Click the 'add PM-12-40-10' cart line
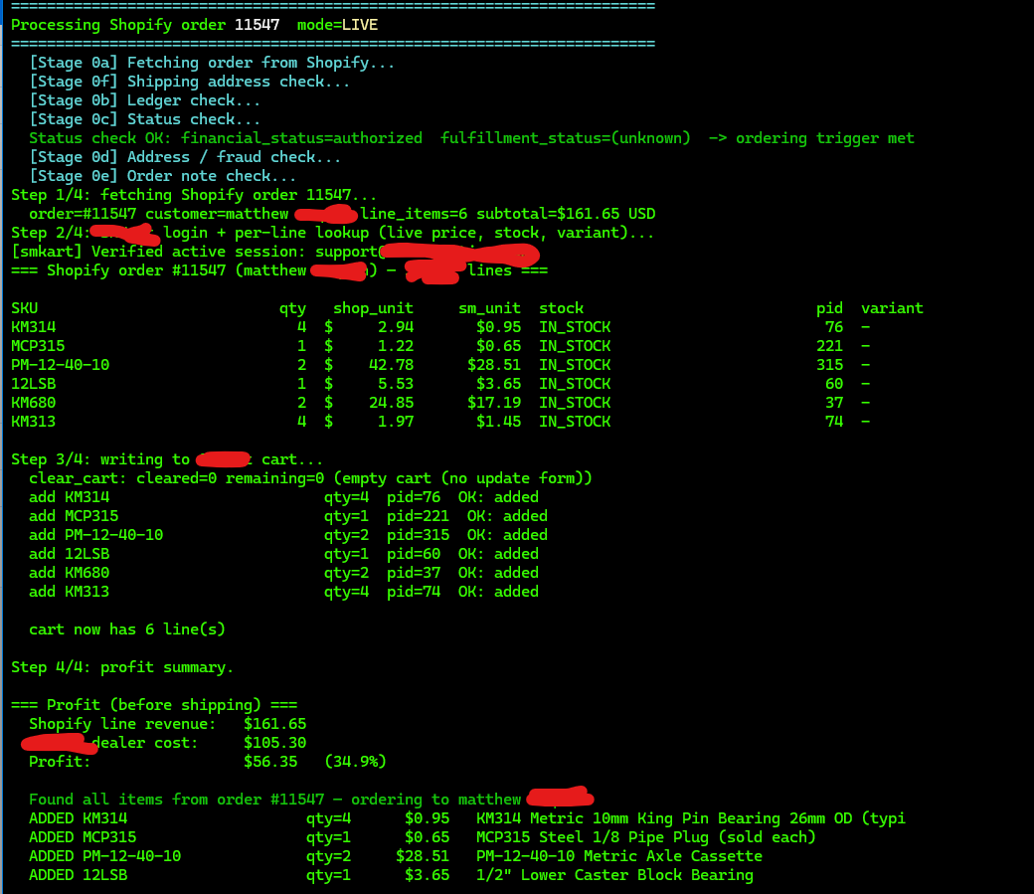 (288, 535)
